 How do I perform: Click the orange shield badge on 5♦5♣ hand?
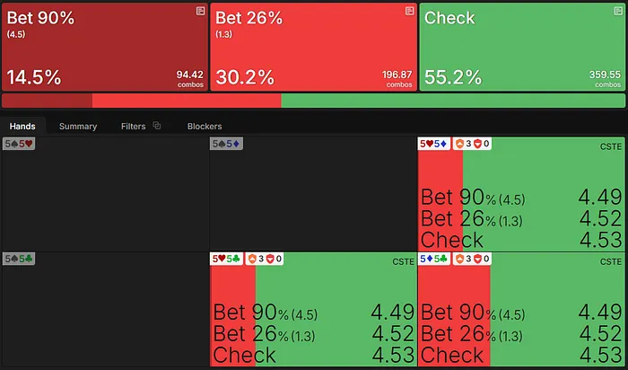461,259
